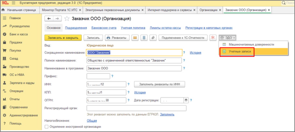Open the Лимиты остатка кассы link
Viewport: 295px width, 132px height.
tap(166, 28)
